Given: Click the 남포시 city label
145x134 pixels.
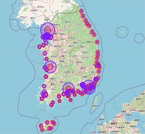Looking at the screenshot, I should click(x=23, y=3).
